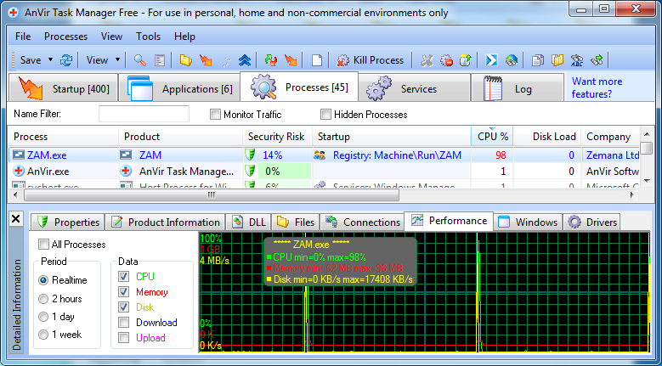
Task: Click the yellow folder icon in toolbar
Action: (x=186, y=60)
